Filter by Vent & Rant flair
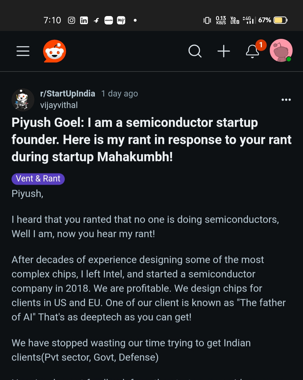 tap(38, 179)
